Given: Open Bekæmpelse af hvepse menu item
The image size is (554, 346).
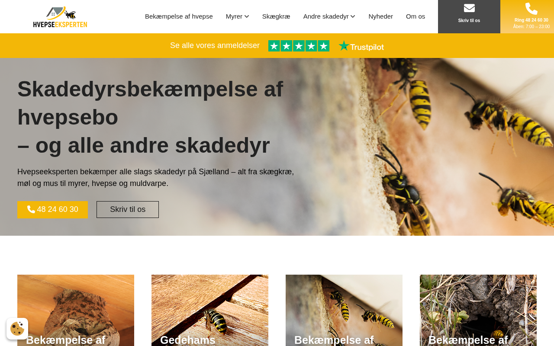Looking at the screenshot, I should pos(179,16).
